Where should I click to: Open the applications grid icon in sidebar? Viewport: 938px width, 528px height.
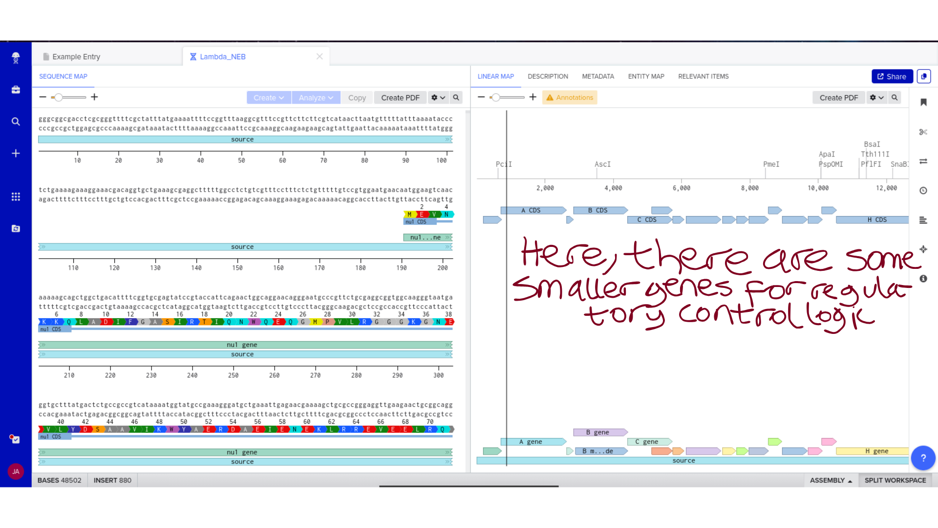point(16,197)
